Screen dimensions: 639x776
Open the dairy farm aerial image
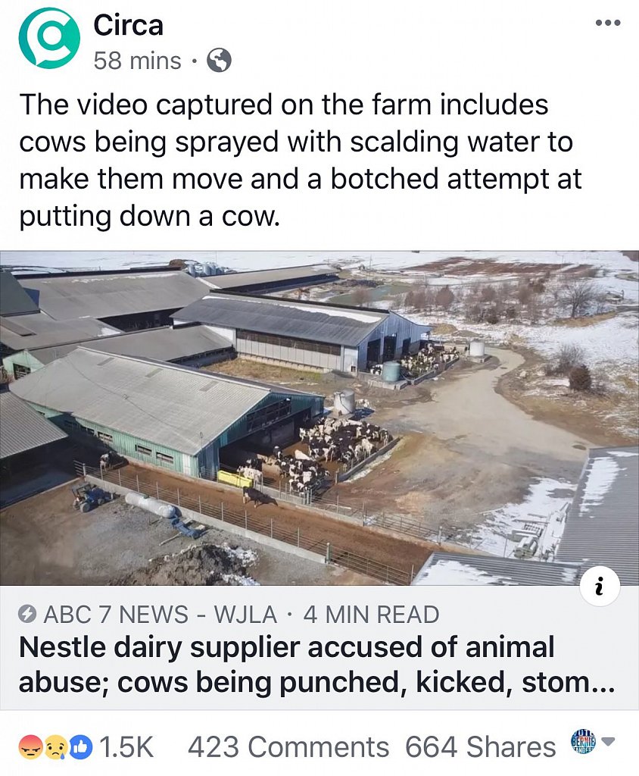coord(319,417)
